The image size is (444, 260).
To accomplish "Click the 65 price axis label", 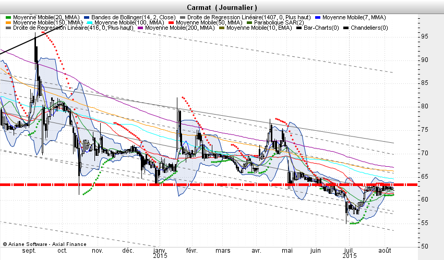I will click(425, 177).
